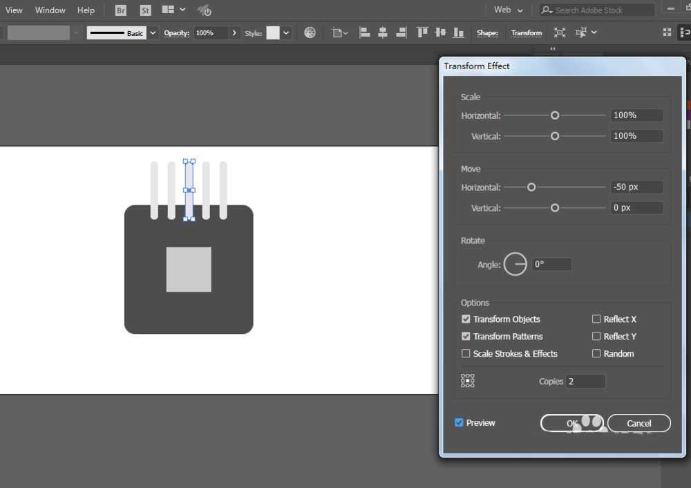Open Adobe Stock via St icon

point(145,10)
